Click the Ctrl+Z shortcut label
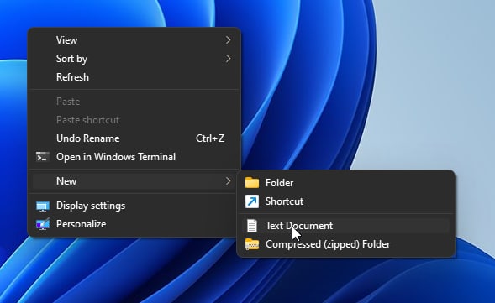The width and height of the screenshot is (495, 303). [x=210, y=138]
